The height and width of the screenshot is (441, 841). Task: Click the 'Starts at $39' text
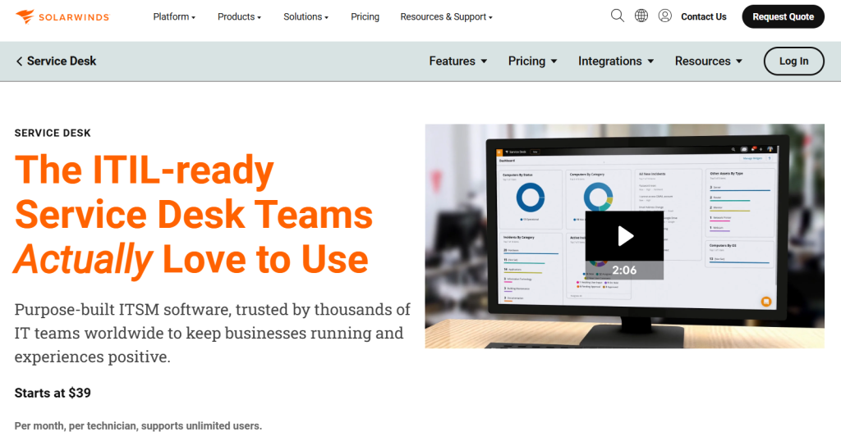click(53, 393)
